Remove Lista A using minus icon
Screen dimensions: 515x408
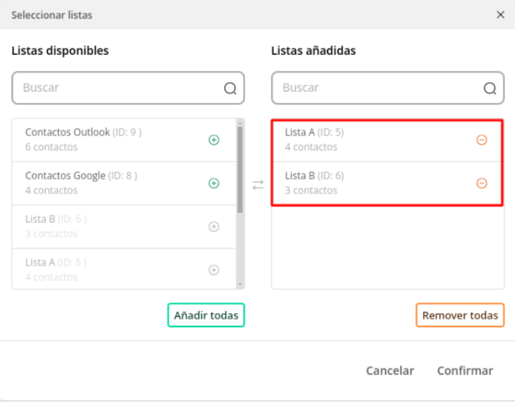(482, 140)
